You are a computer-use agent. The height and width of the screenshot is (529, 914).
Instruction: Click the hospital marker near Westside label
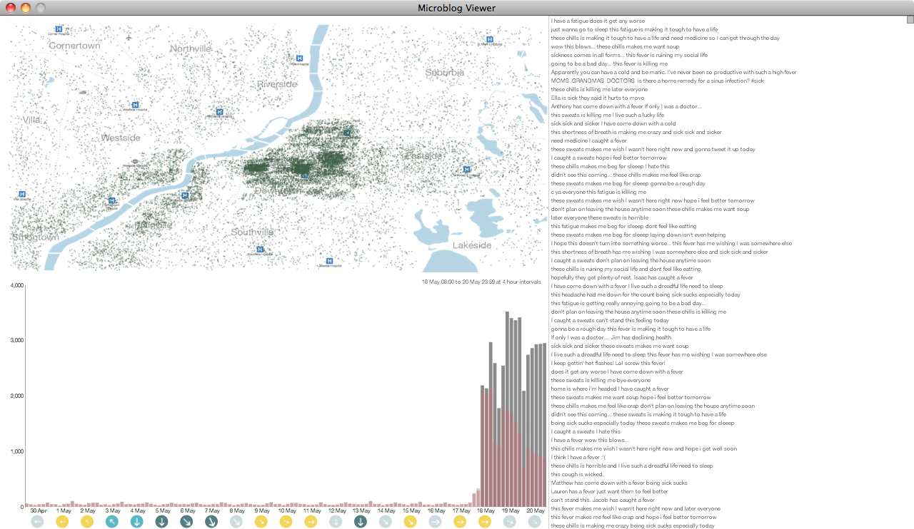[x=134, y=104]
